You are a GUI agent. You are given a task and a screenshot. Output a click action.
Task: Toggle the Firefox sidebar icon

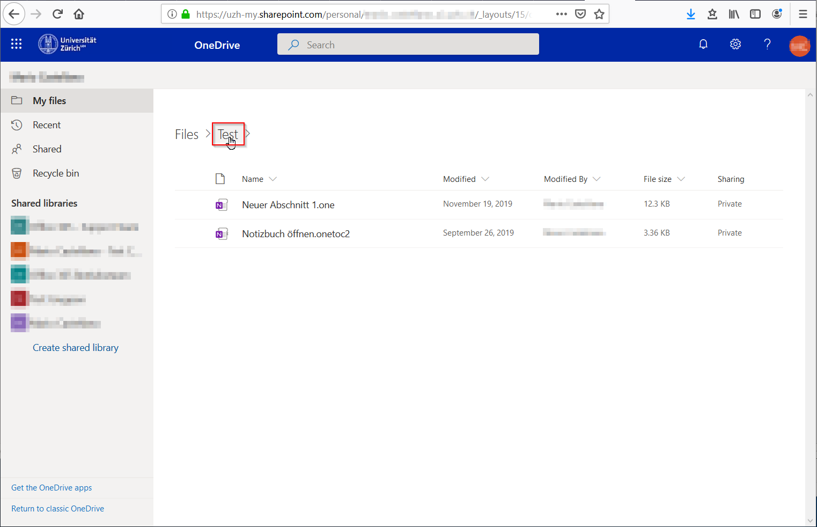[755, 14]
